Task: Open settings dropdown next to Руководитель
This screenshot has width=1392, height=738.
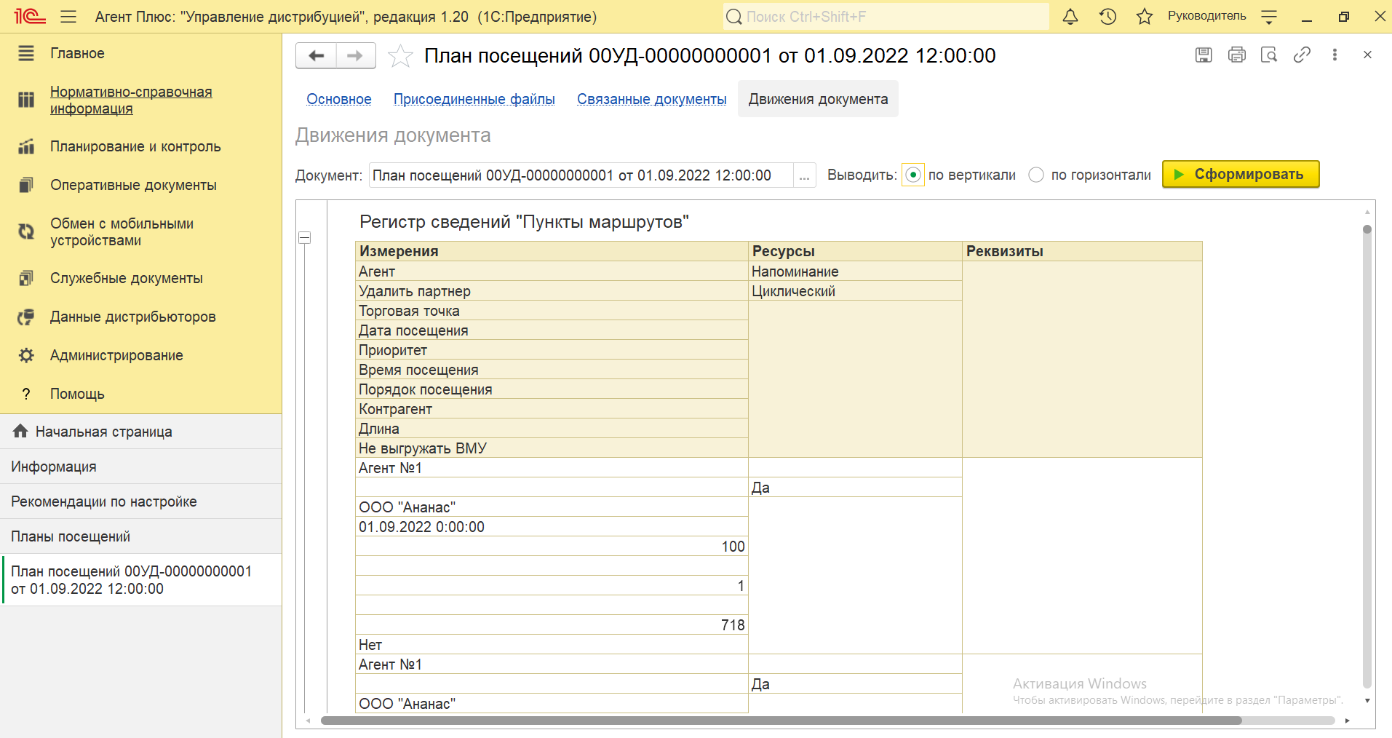Action: click(x=1269, y=17)
